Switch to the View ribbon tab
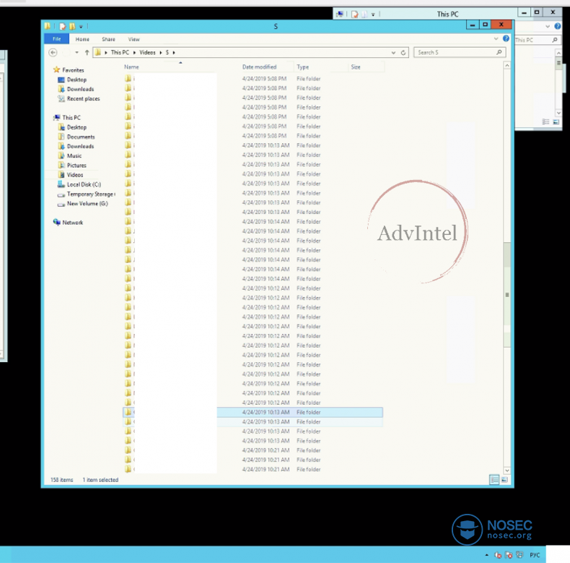Viewport: 570px width, 563px height. point(133,39)
